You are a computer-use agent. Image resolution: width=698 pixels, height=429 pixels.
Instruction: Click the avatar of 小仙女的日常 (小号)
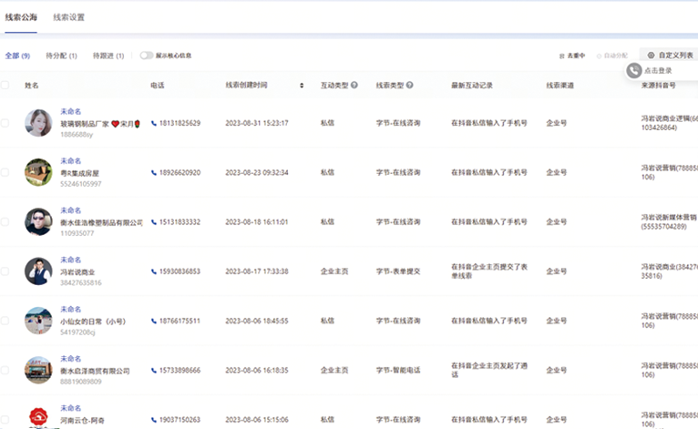(38, 321)
